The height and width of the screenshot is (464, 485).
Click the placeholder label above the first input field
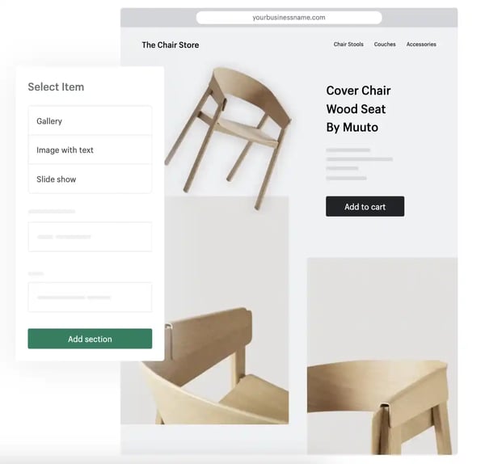(52, 212)
